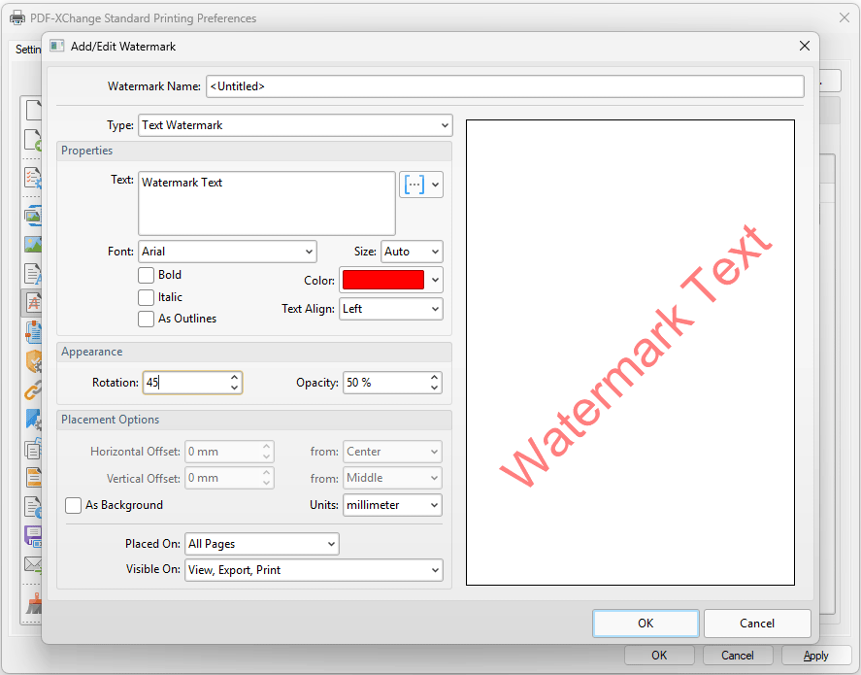Expand the Font dropdown showing Arial

click(x=227, y=252)
